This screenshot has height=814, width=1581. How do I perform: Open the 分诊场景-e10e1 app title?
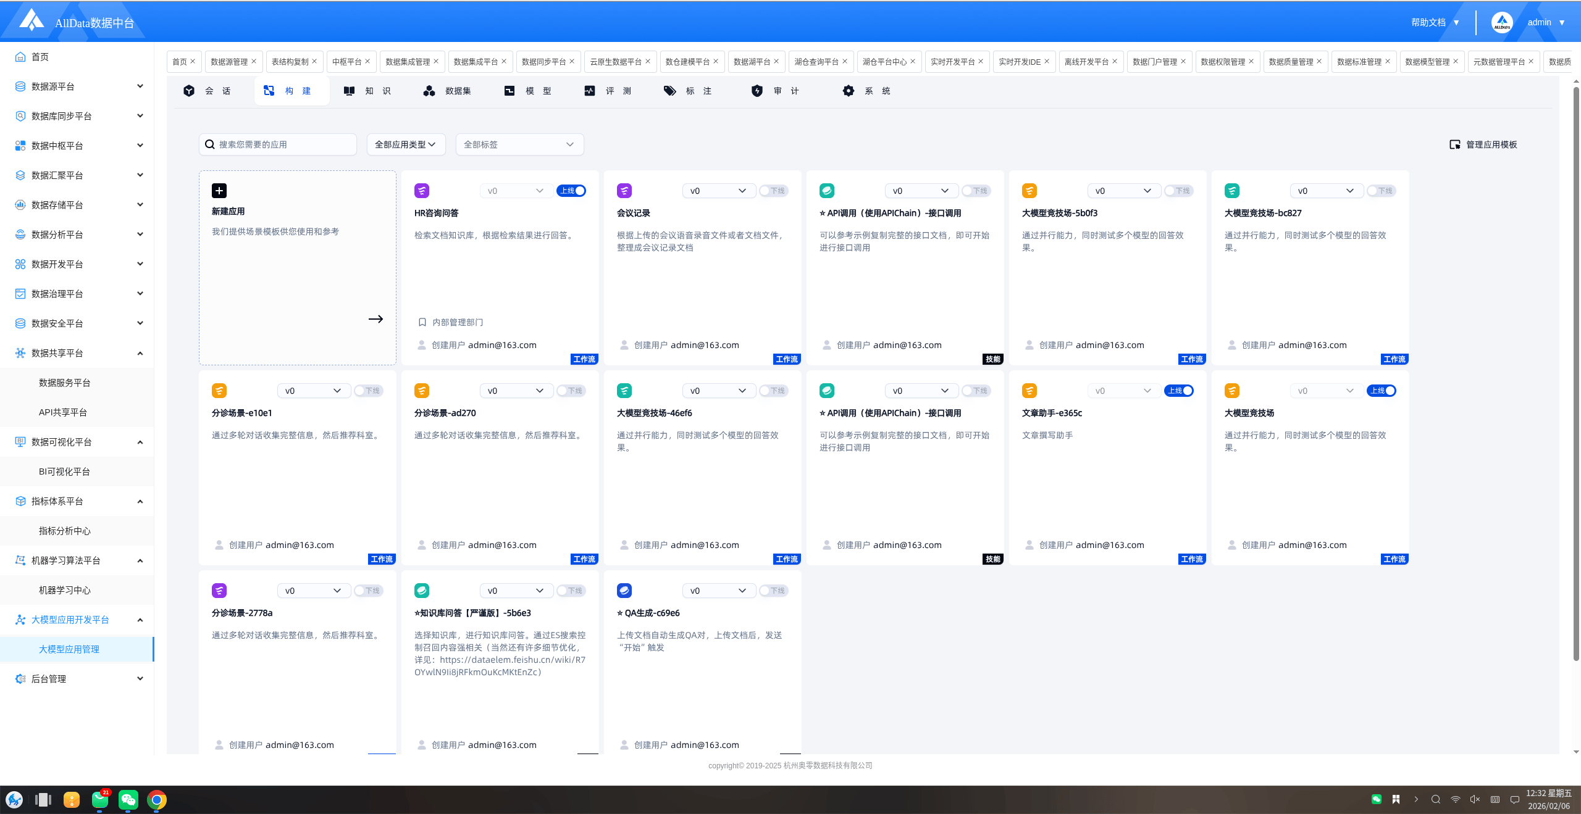point(242,413)
